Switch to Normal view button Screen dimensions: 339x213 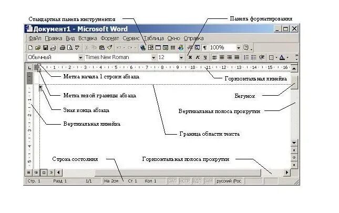coord(28,173)
